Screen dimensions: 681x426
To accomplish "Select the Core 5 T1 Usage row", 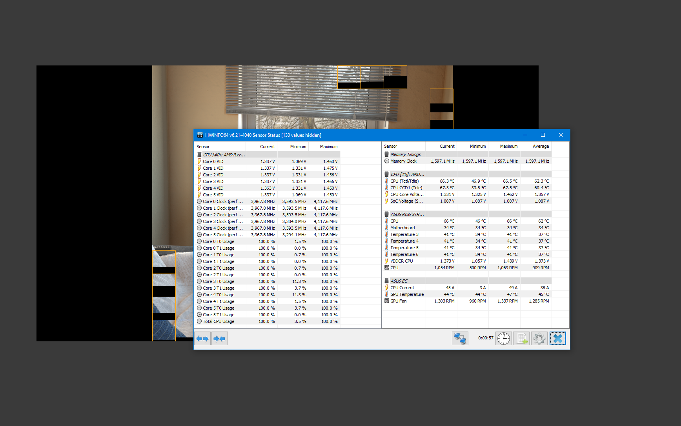I will click(268, 315).
